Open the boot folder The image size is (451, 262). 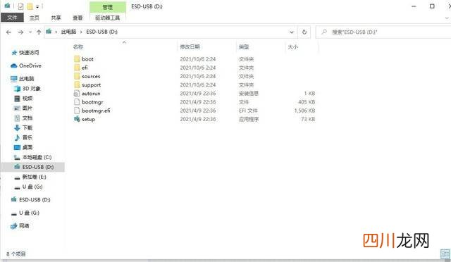(x=87, y=59)
